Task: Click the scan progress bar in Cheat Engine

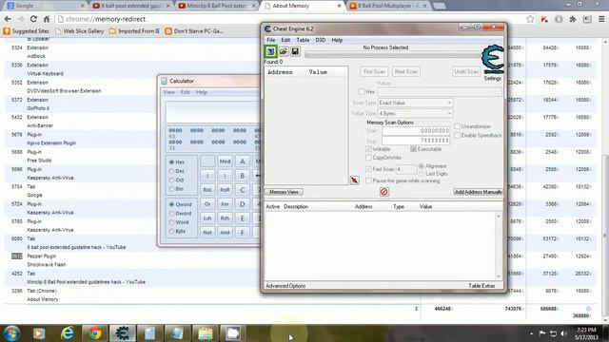Action: 393,55
